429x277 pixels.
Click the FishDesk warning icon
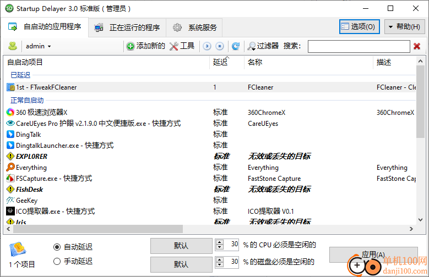coord(10,189)
